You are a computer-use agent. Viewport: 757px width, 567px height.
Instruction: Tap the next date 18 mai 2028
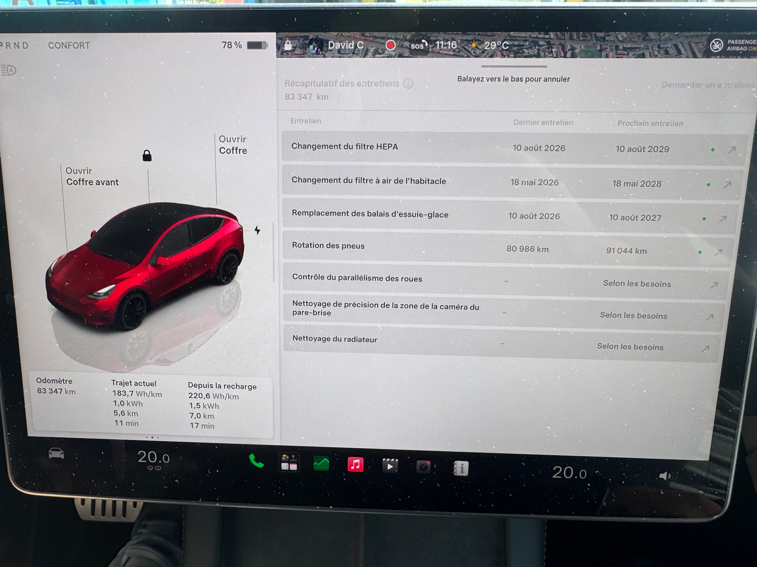(637, 184)
